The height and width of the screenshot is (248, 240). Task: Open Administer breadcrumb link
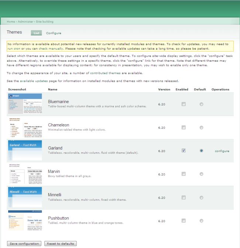coord(25,22)
